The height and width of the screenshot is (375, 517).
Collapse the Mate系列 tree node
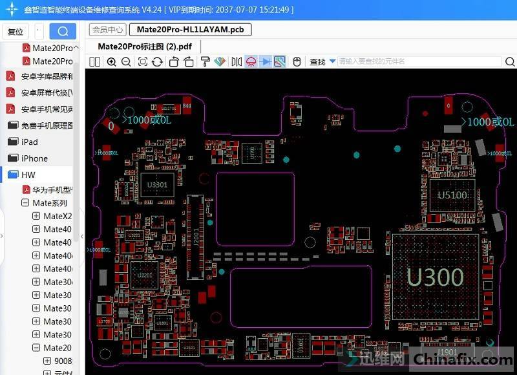[x=25, y=203]
